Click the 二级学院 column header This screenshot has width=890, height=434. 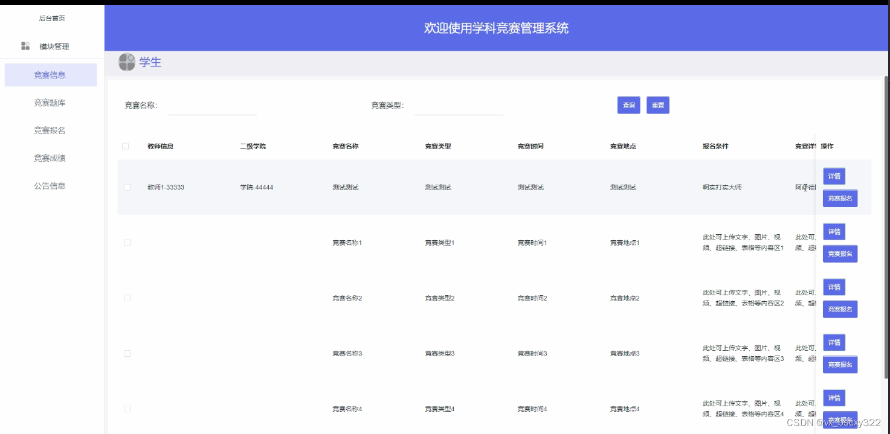tap(253, 146)
